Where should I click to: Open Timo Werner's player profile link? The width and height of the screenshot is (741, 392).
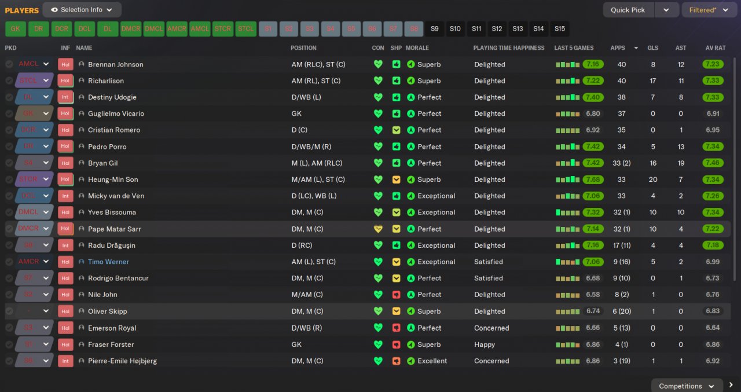(x=108, y=262)
